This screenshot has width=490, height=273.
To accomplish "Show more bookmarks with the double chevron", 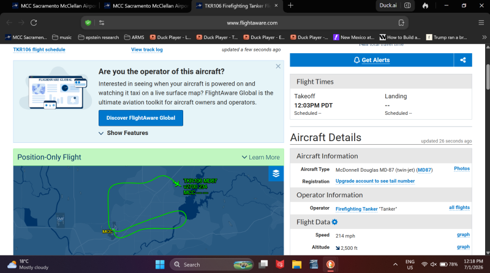I will click(484, 37).
